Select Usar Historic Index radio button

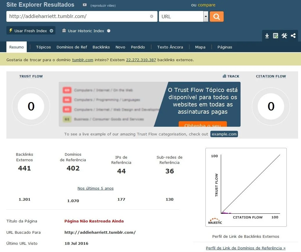(x=109, y=31)
